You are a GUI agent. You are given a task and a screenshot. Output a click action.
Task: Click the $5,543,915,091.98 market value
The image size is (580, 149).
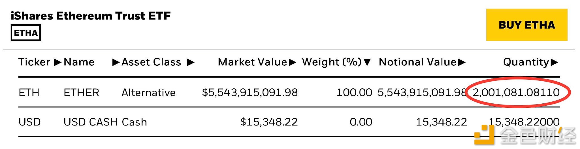pos(250,93)
